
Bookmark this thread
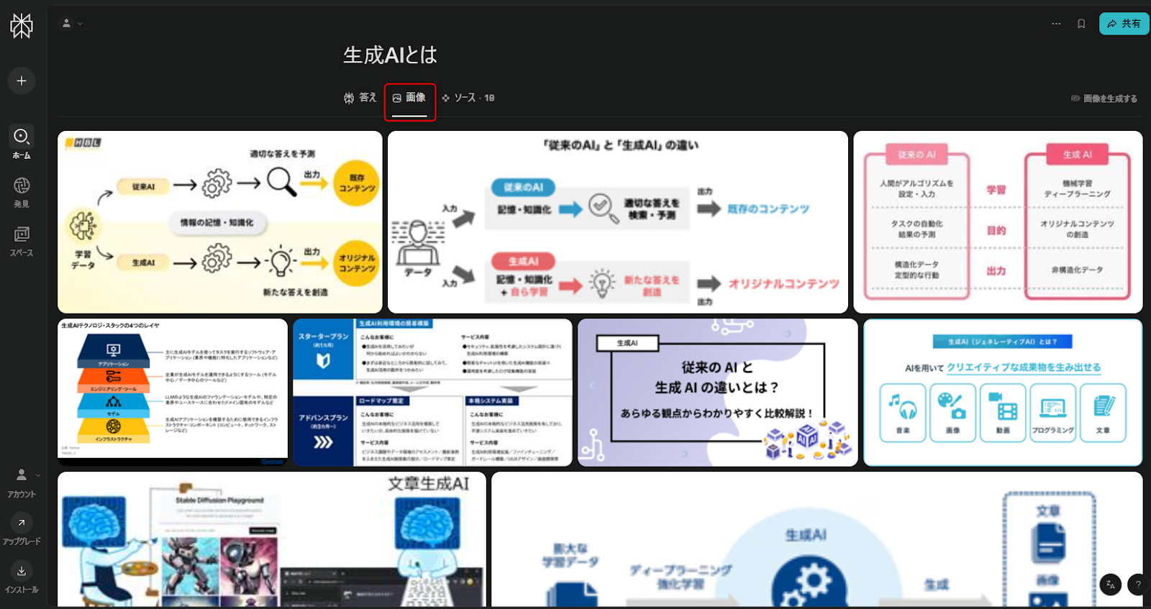1081,24
